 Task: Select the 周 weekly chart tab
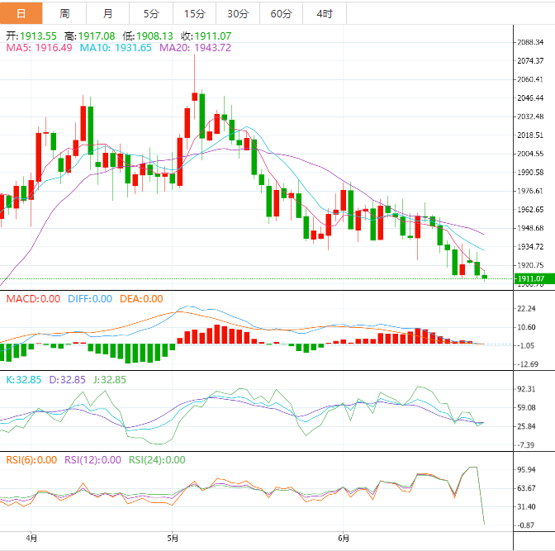point(64,13)
